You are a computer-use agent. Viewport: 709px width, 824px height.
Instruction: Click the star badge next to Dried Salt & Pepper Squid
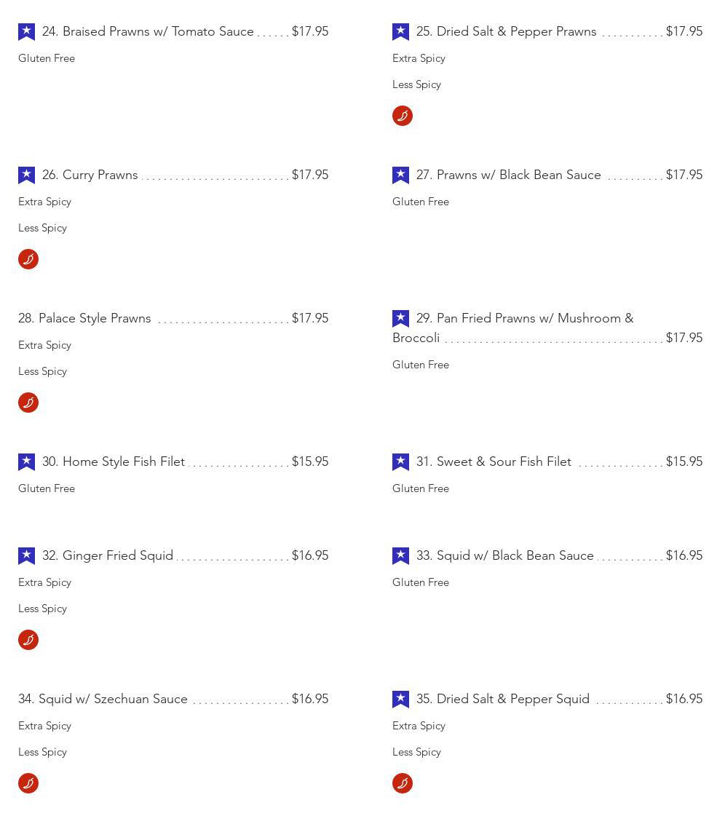coord(400,699)
